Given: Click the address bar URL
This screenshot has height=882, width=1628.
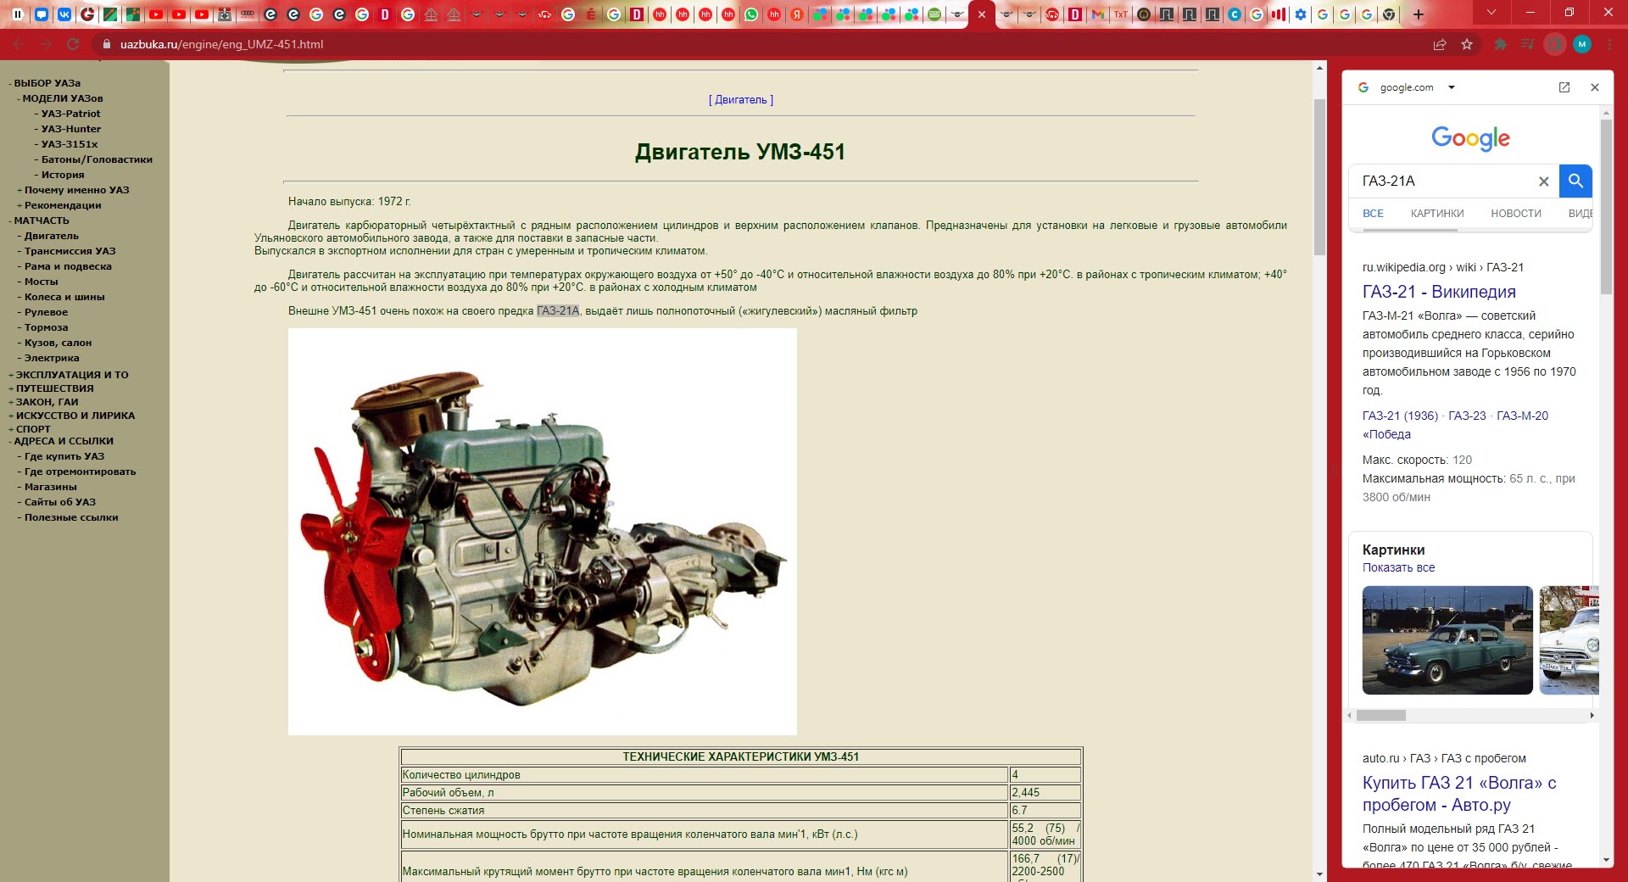Looking at the screenshot, I should point(221,44).
